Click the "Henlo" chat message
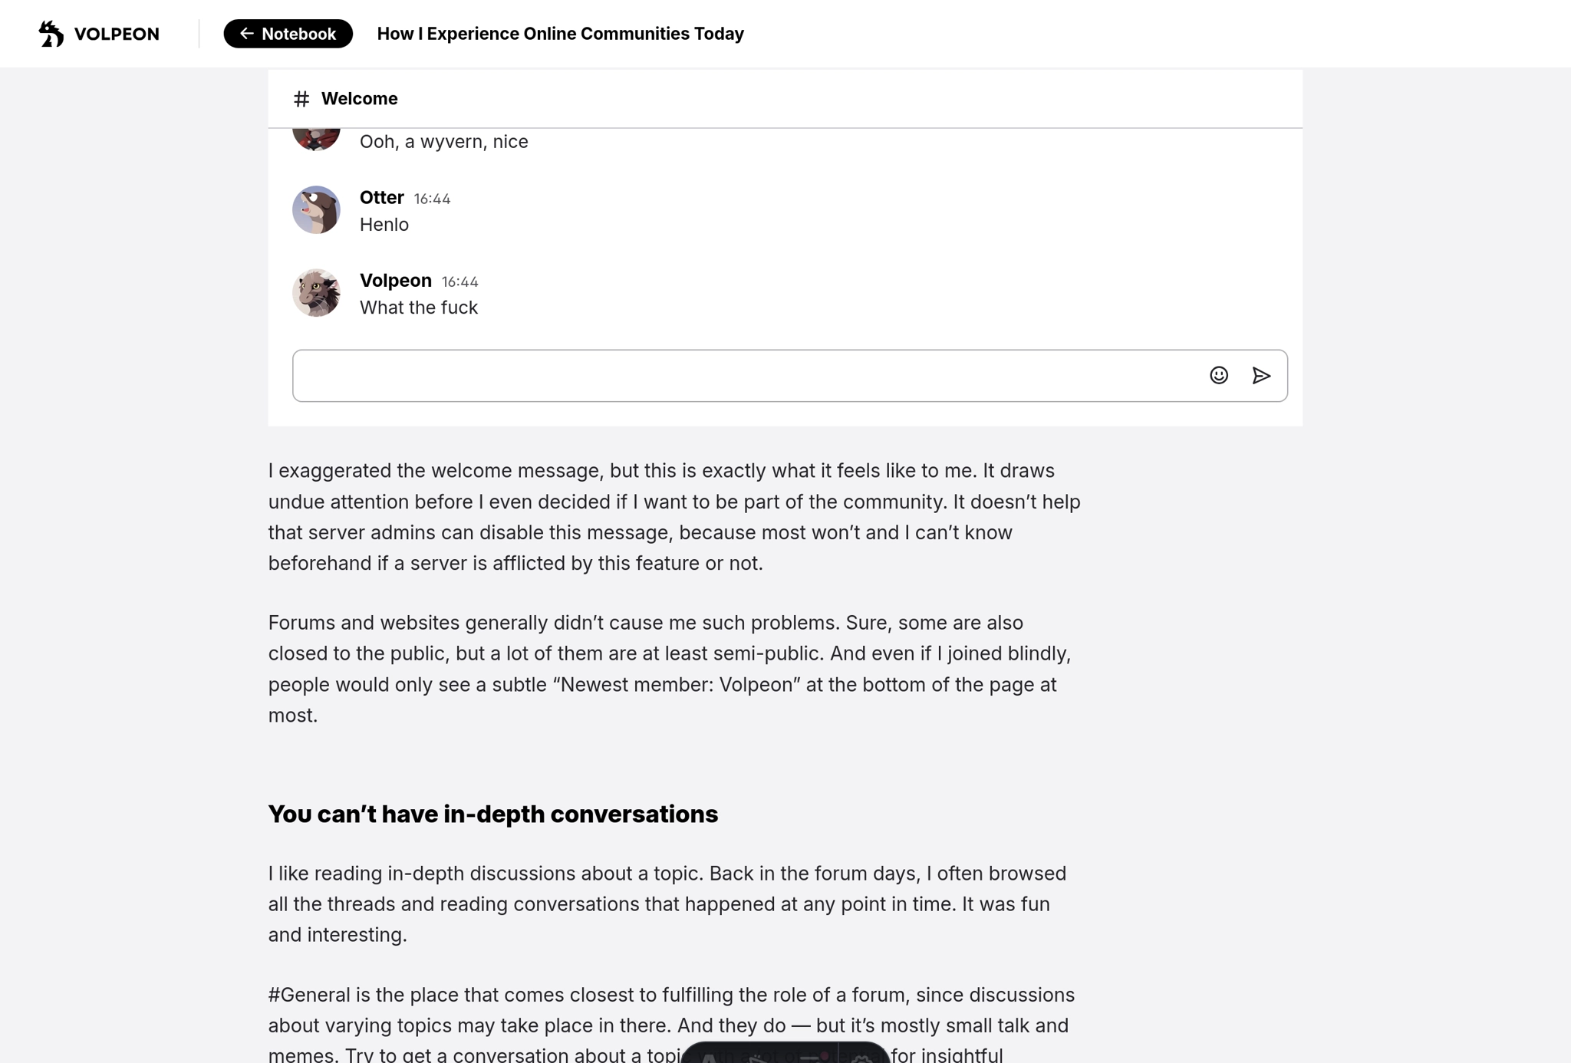The image size is (1571, 1063). 384,225
